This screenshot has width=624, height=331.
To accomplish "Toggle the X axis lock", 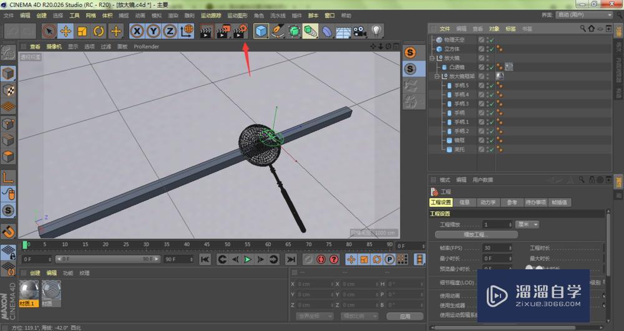I will tap(137, 31).
